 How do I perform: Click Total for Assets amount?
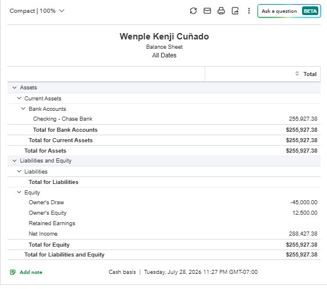coord(301,151)
